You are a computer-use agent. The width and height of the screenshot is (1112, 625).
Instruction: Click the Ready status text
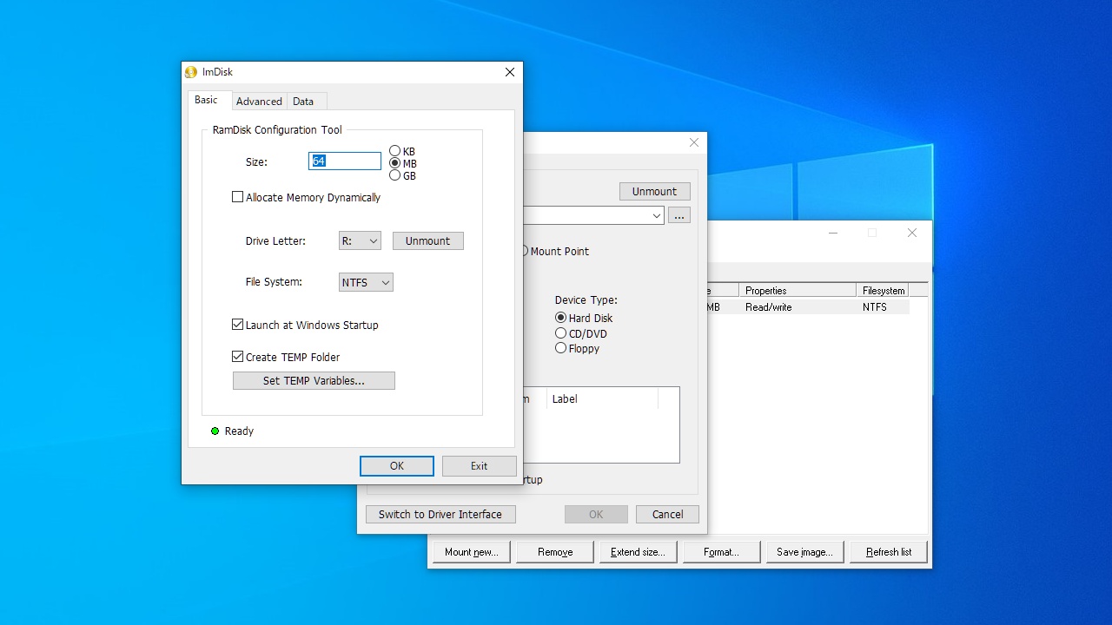point(239,431)
